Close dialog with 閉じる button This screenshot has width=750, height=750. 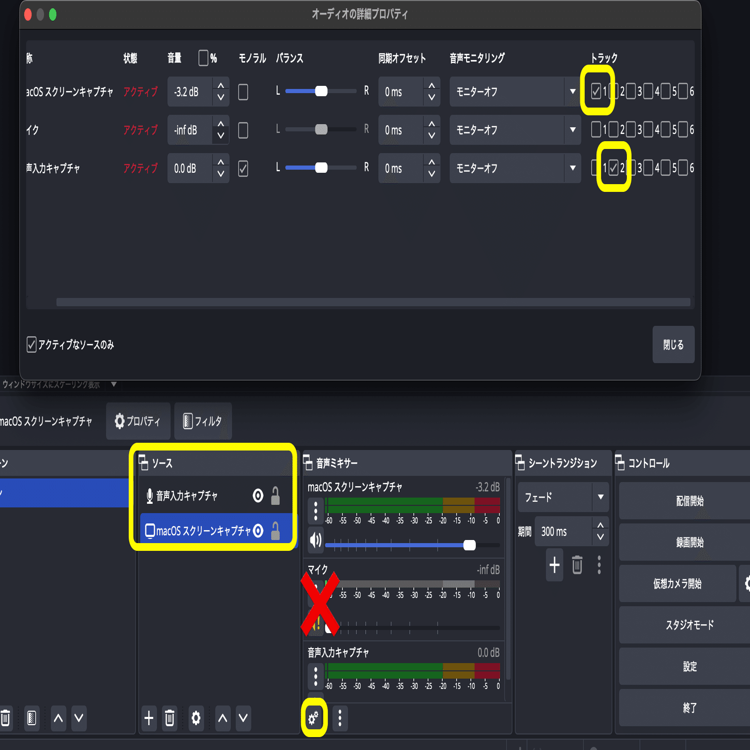673,344
